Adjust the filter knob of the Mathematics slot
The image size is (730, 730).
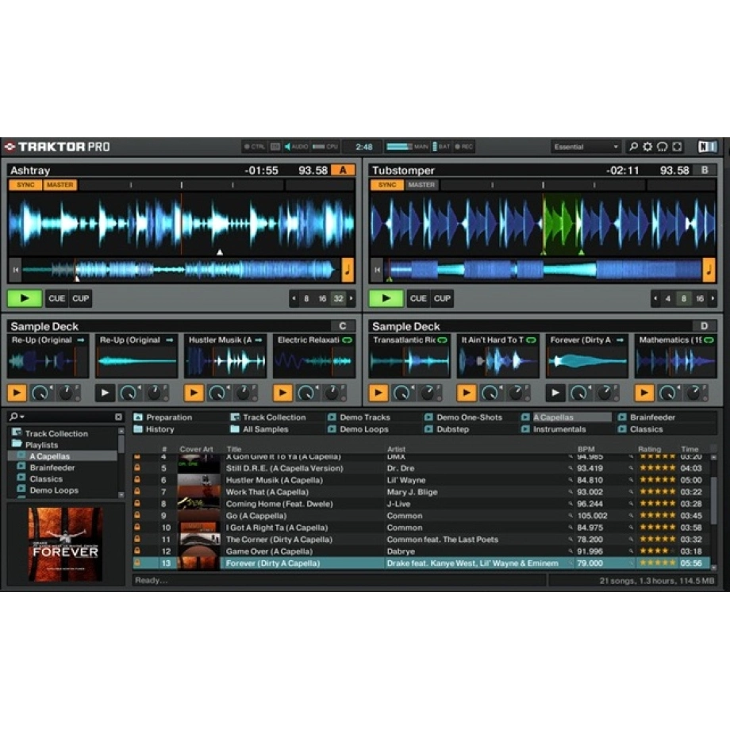(x=692, y=393)
